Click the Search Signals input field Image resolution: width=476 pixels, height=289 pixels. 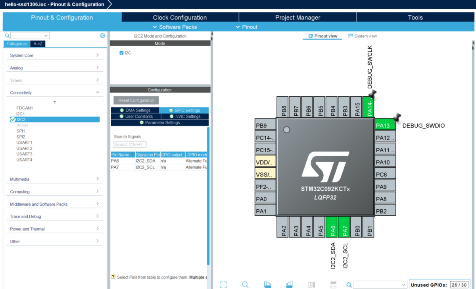[130, 145]
